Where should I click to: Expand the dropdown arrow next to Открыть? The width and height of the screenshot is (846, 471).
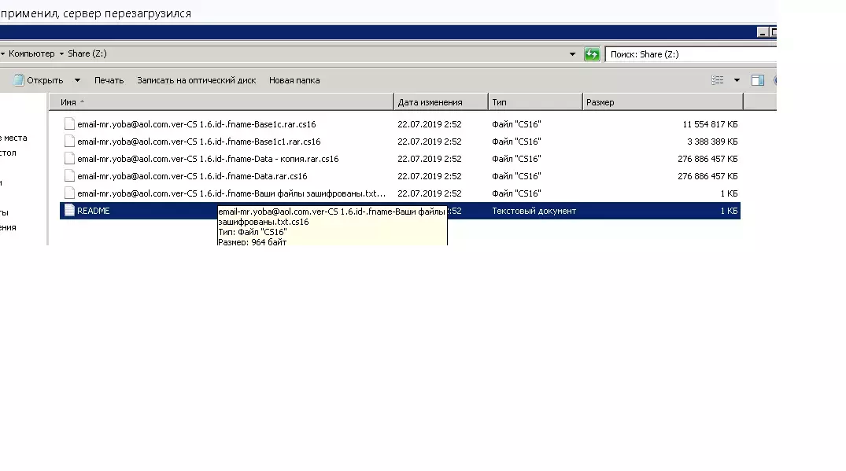[x=77, y=80]
